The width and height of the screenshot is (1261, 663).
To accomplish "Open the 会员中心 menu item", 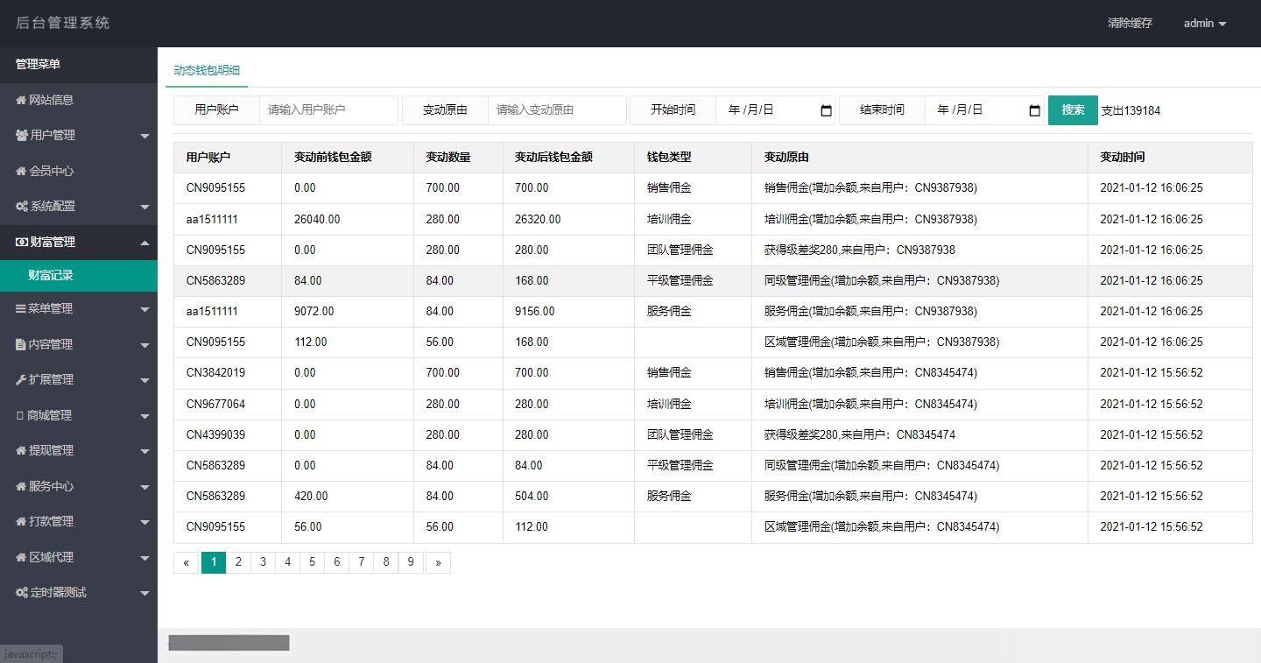I will click(79, 171).
